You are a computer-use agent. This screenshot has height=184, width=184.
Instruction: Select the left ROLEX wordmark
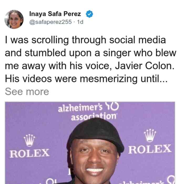pyautogui.click(x=29, y=153)
